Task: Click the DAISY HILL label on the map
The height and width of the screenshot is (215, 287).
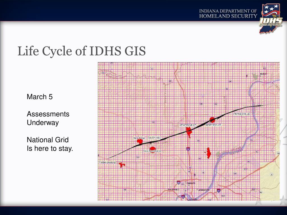Action: click(154, 138)
